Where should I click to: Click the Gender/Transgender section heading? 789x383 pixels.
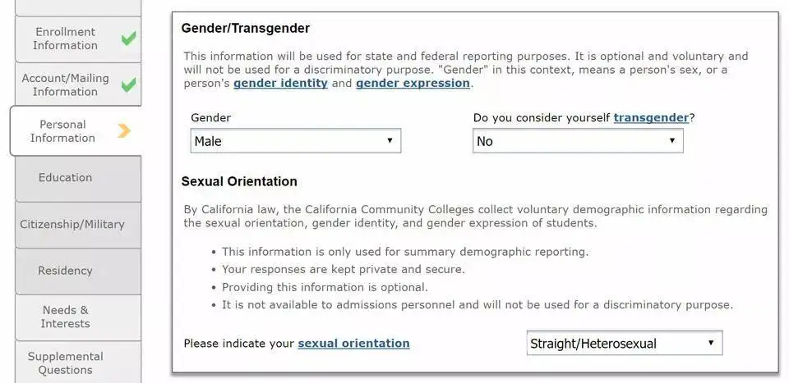tap(246, 28)
